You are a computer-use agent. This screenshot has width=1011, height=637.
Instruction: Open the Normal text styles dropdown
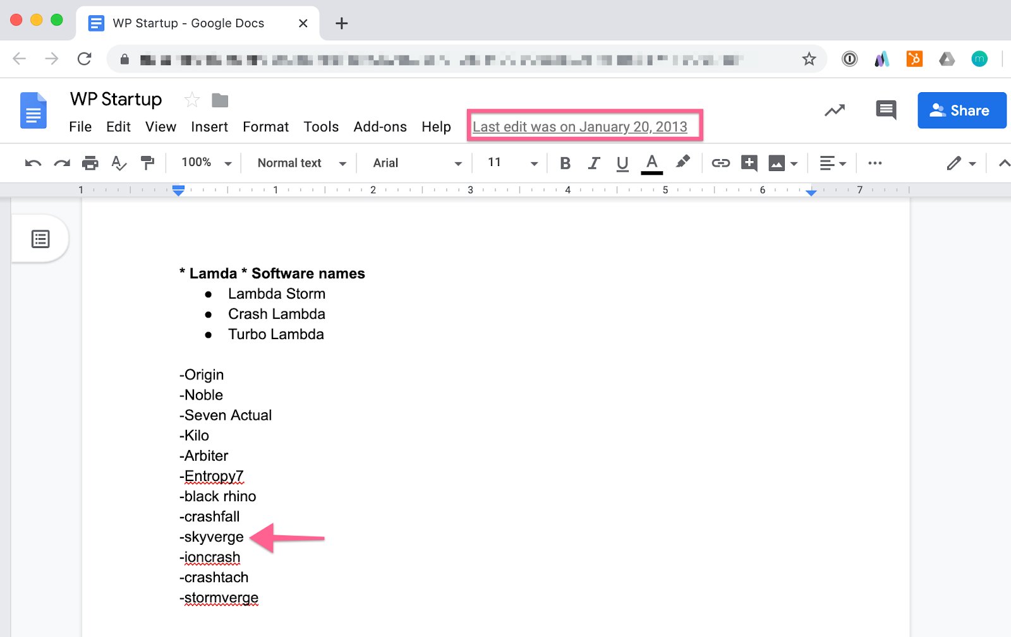[x=301, y=163]
